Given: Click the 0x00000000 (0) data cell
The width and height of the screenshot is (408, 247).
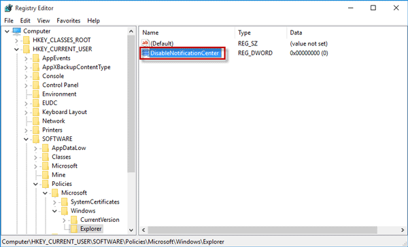Looking at the screenshot, I should (x=309, y=53).
